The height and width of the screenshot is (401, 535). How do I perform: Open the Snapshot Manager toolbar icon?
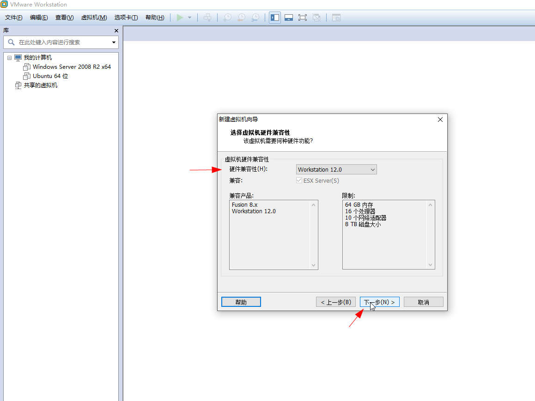pos(255,18)
